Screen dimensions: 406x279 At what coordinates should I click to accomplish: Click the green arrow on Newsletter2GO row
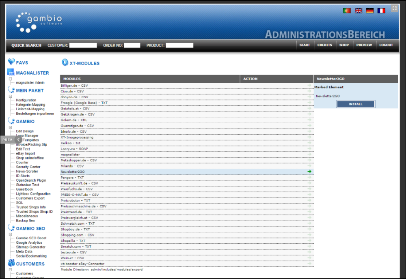tap(309, 172)
